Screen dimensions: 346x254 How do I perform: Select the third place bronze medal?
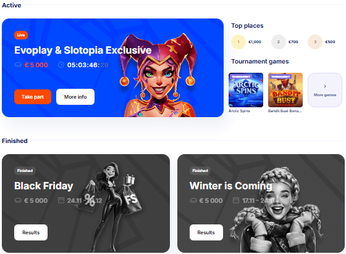315,41
